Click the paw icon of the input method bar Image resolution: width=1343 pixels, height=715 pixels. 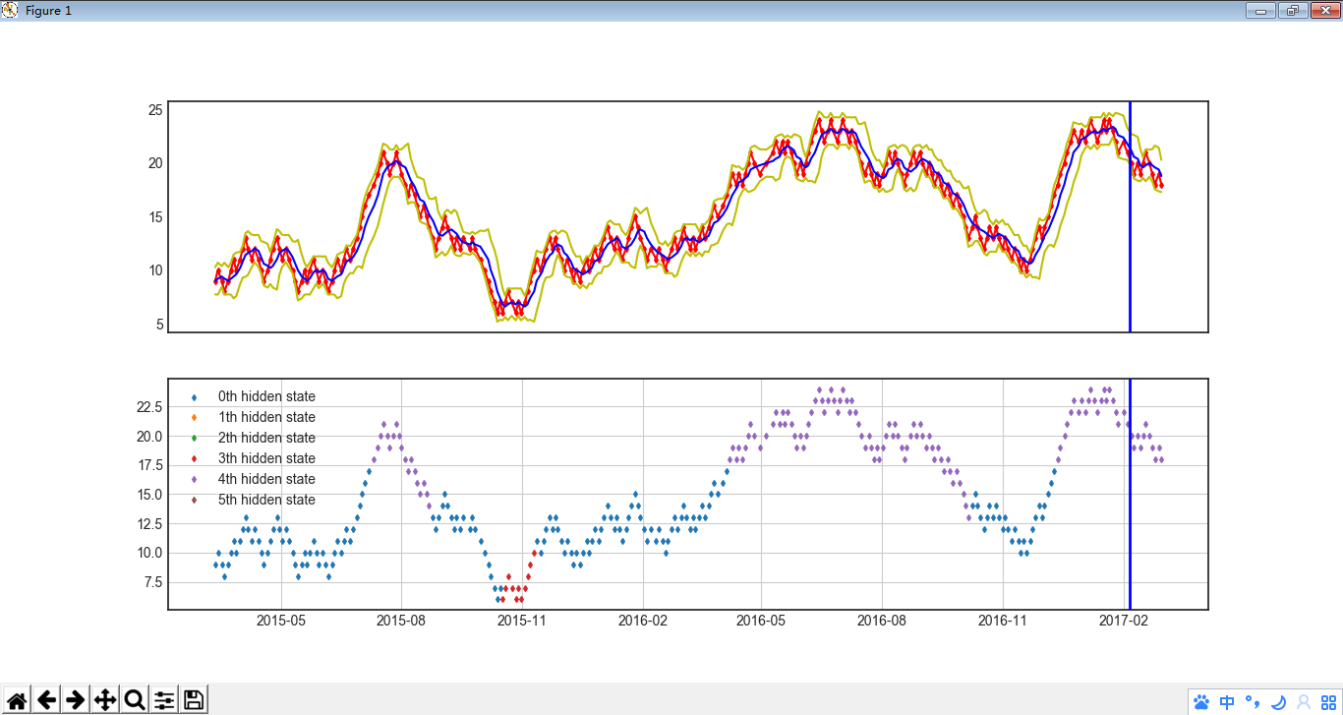[x=1201, y=702]
